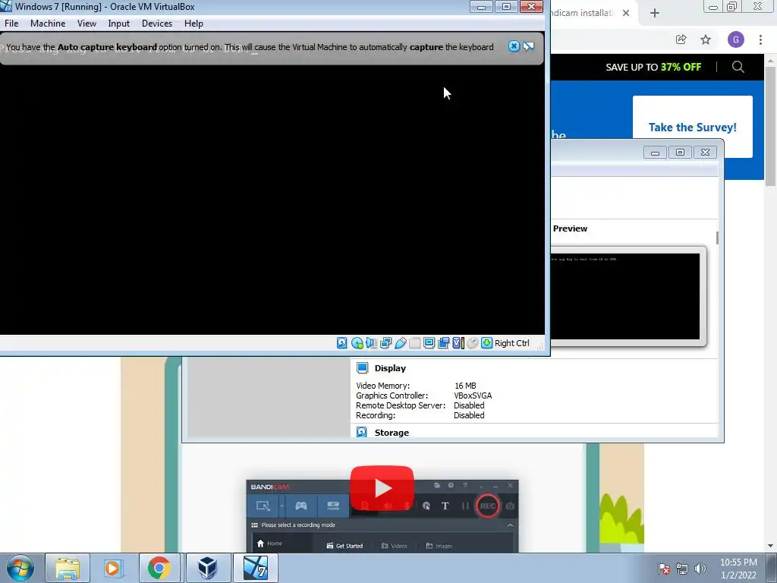Close the Bandicam installation Chrome tab

626,13
